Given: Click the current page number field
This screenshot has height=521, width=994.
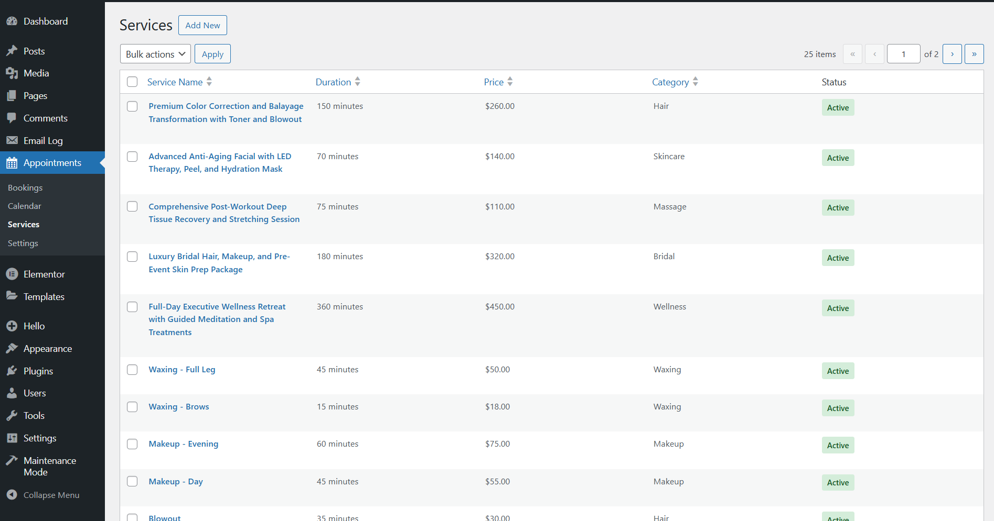Looking at the screenshot, I should [x=903, y=53].
